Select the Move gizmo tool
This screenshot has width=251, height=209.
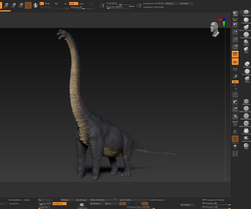[x=6, y=5]
